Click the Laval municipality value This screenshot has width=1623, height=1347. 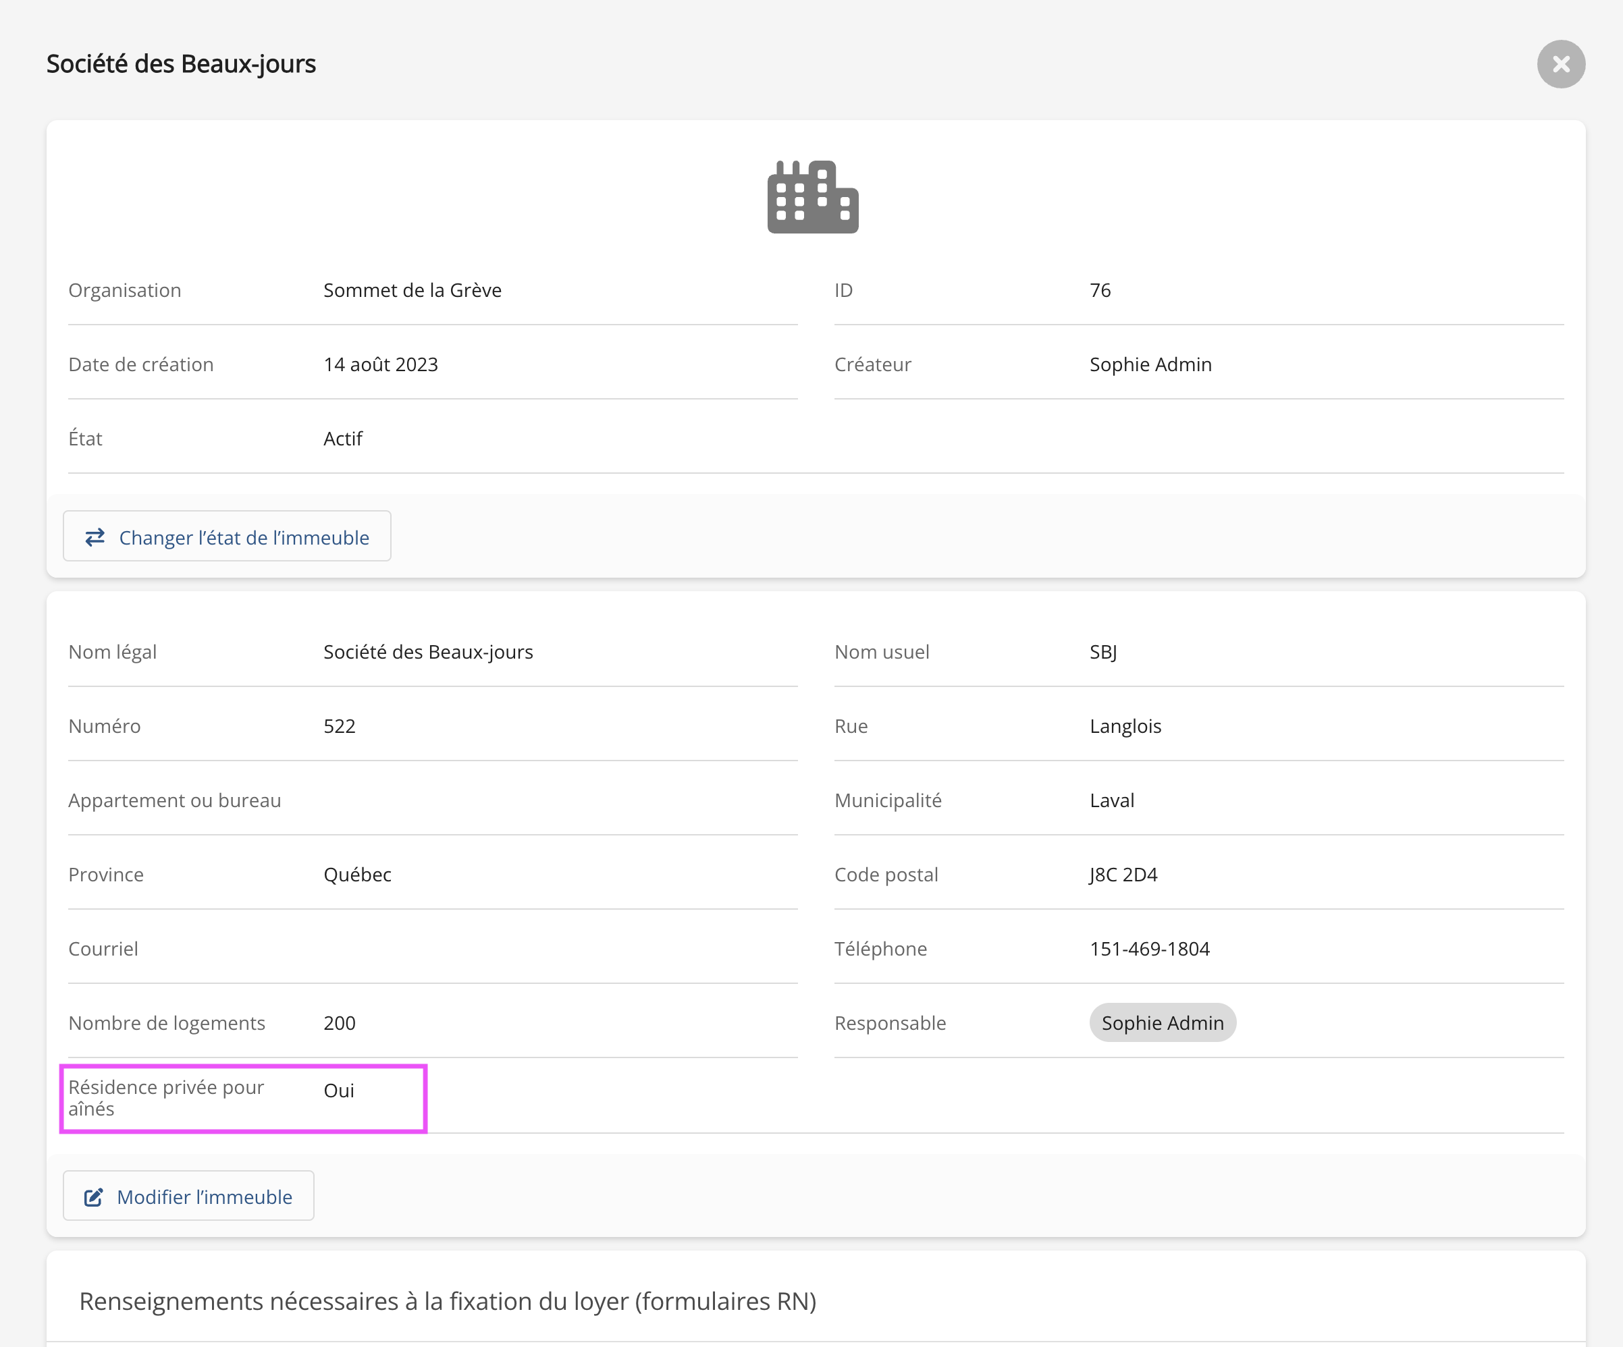pyautogui.click(x=1111, y=800)
